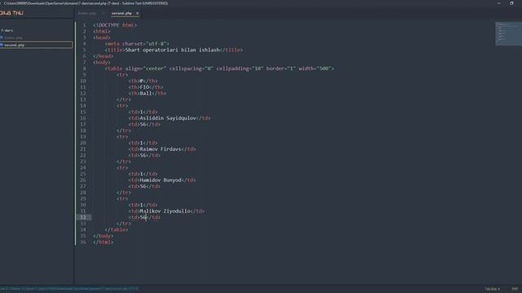Select second.php in the sidebar
This screenshot has height=293, width=522.
point(36,45)
